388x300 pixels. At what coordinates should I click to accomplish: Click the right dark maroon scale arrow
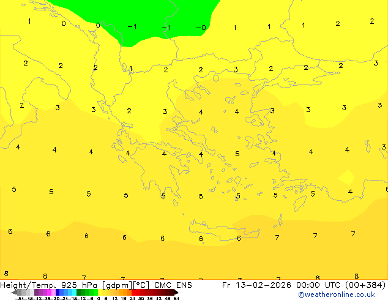tap(176, 292)
